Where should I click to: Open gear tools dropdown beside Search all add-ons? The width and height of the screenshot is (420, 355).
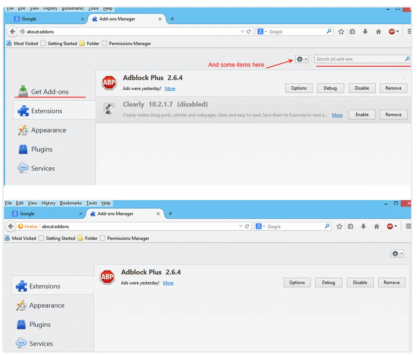point(302,59)
